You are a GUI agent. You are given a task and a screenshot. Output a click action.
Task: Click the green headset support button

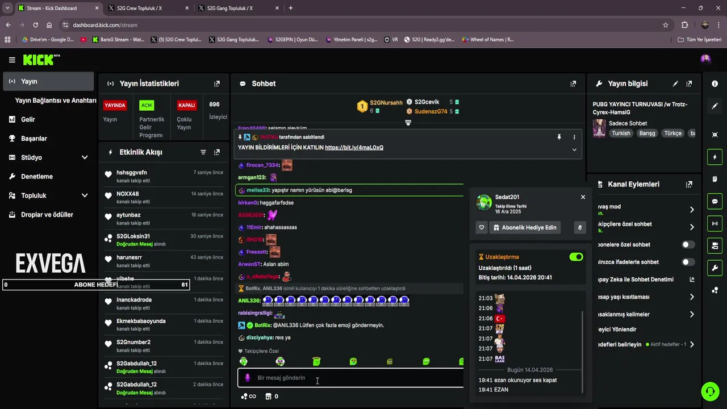710,391
